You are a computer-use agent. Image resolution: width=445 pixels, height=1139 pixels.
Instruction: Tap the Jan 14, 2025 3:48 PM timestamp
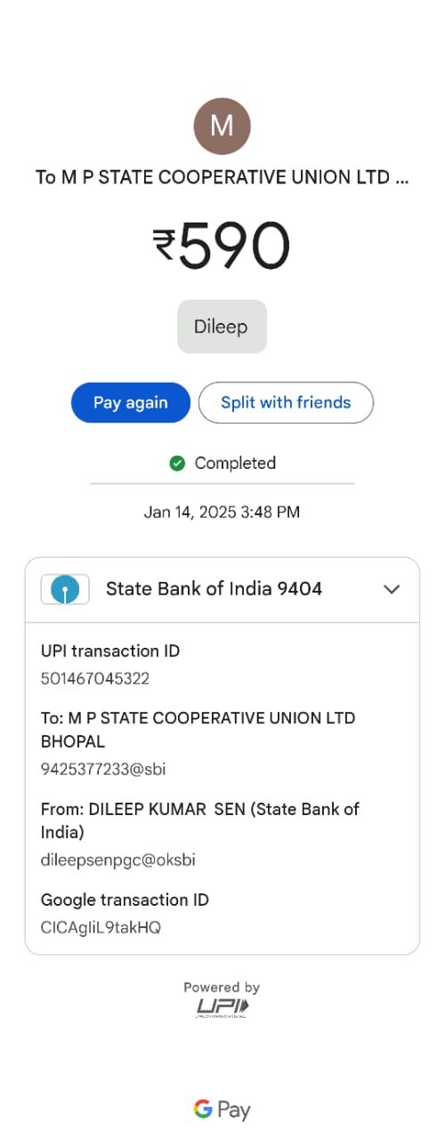222,512
